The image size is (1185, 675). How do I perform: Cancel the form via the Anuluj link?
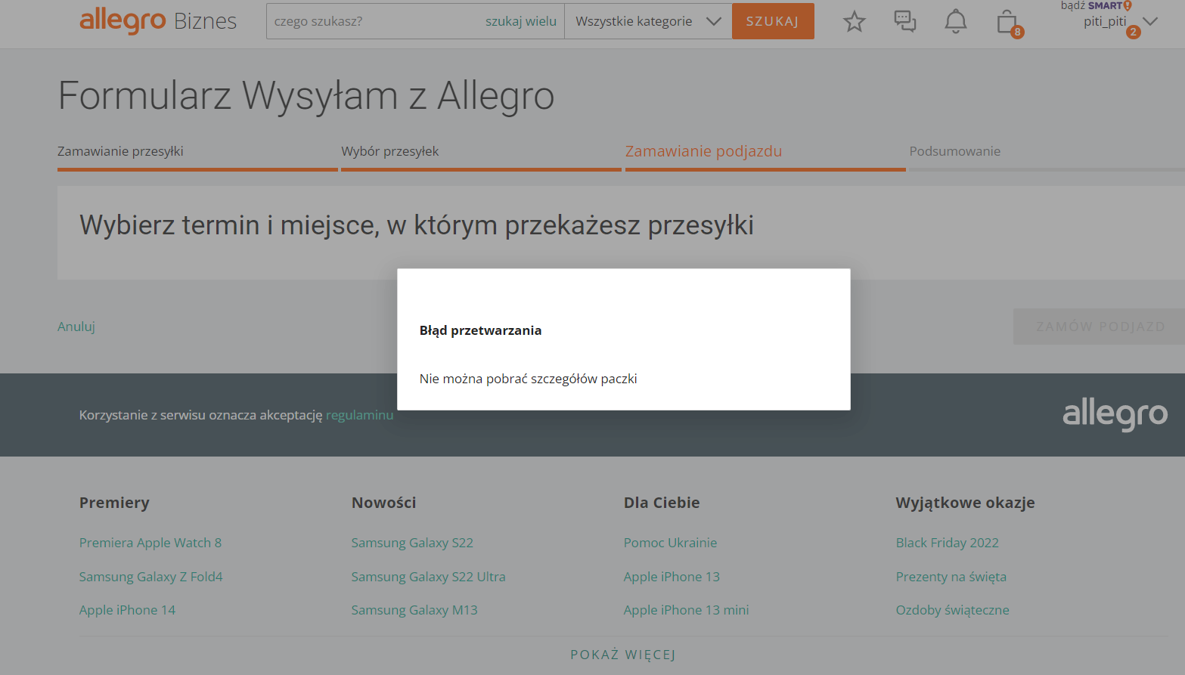coord(76,326)
